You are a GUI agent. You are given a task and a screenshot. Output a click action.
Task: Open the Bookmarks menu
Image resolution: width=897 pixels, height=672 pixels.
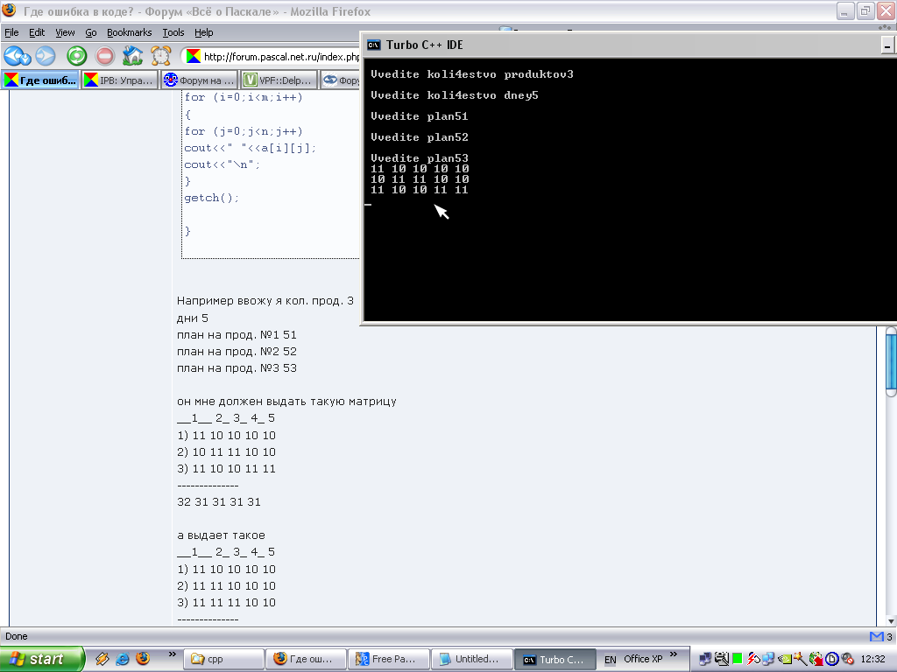point(129,32)
